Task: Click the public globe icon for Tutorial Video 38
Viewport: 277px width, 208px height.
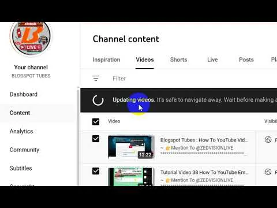Action: pos(268,172)
